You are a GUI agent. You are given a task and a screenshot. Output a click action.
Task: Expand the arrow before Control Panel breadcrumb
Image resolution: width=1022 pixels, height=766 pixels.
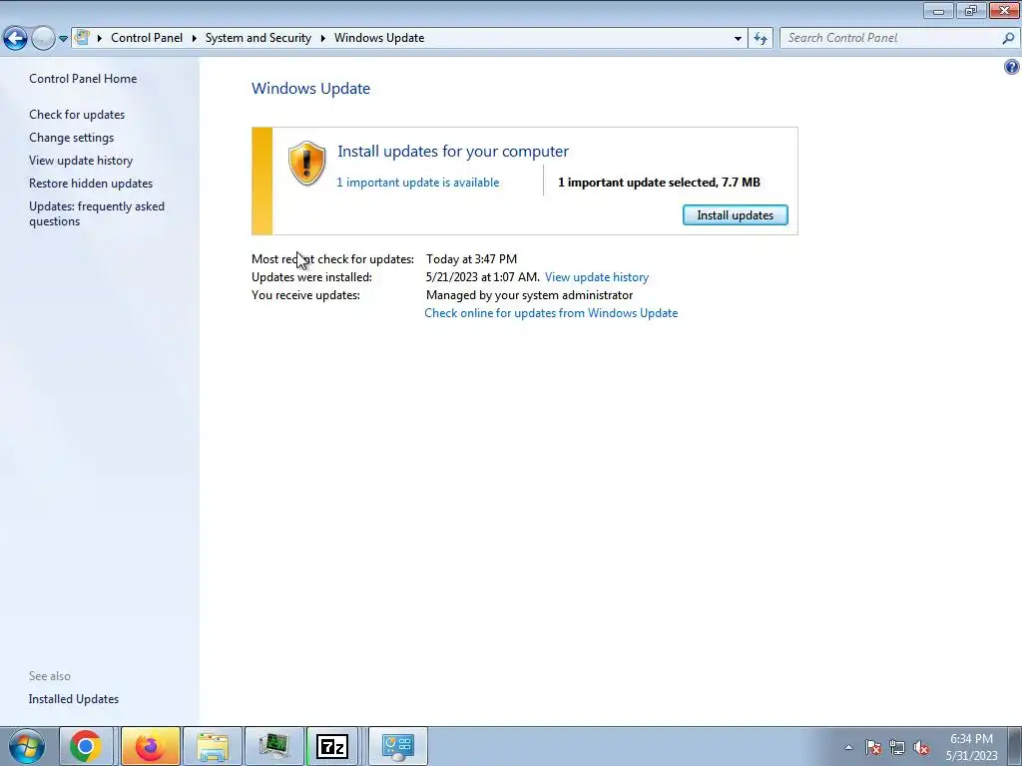(99, 38)
